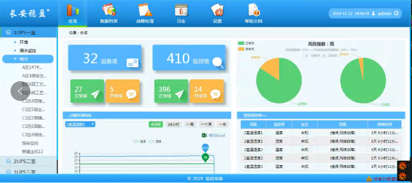Click the logout icon next to admin
This screenshot has height=183, width=412.
396,13
